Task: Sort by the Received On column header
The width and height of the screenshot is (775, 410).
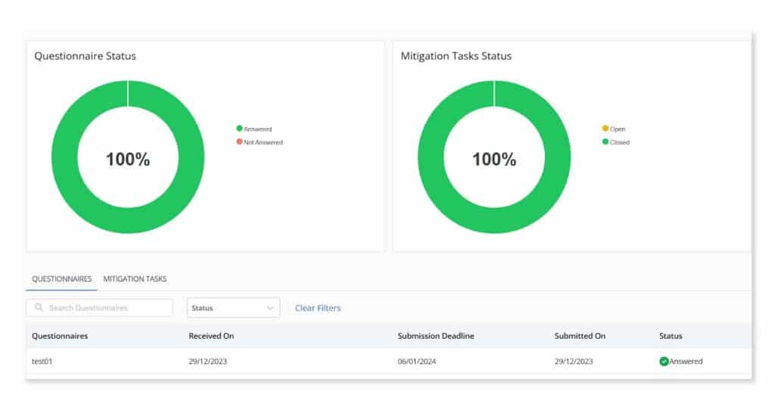Action: pos(211,336)
